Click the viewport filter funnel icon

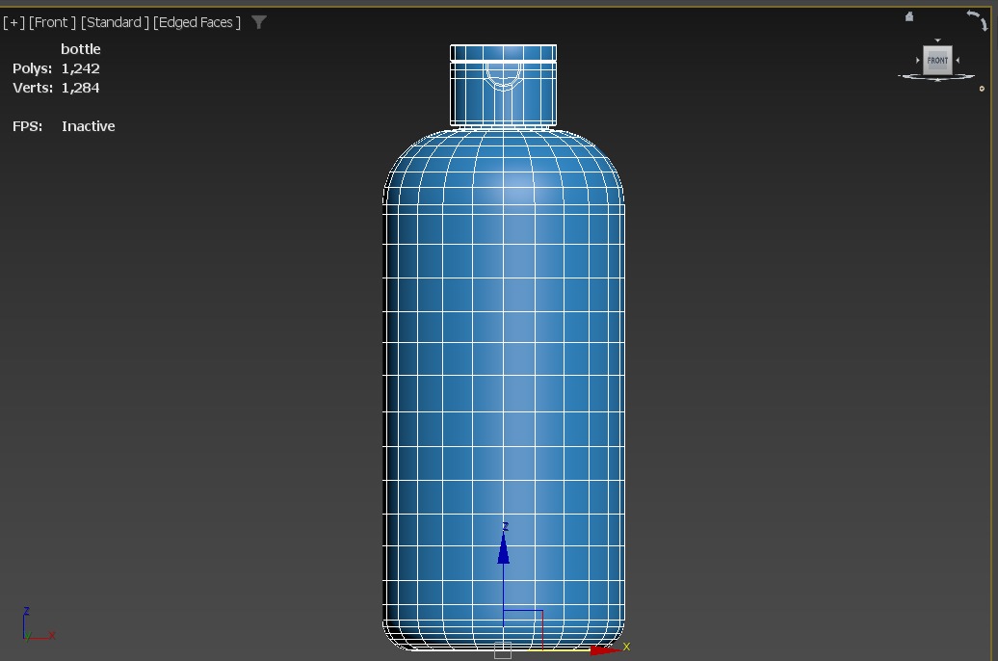click(258, 22)
